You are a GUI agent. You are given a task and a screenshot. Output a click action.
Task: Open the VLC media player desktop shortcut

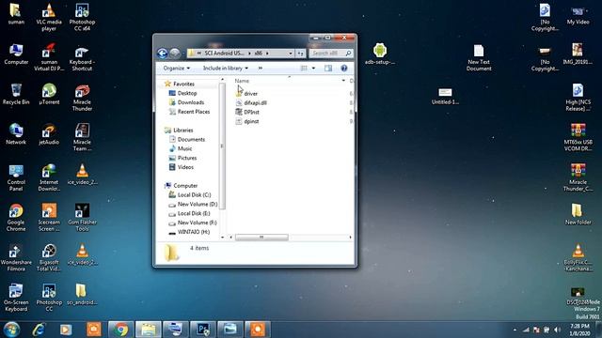[x=49, y=17]
